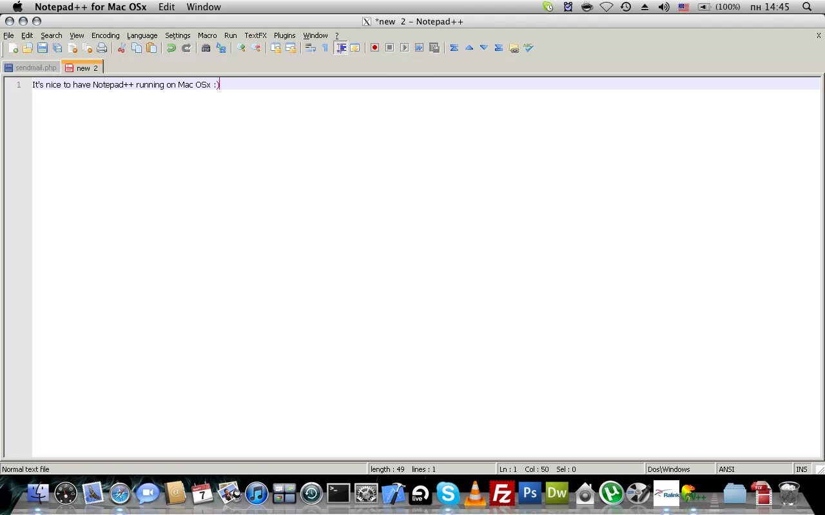The image size is (825, 515).
Task: Toggle synchronized vertical scrolling
Action: [275, 48]
